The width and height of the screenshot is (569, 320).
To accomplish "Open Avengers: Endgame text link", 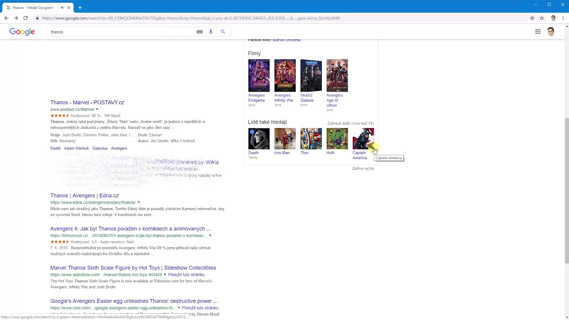I will point(256,98).
